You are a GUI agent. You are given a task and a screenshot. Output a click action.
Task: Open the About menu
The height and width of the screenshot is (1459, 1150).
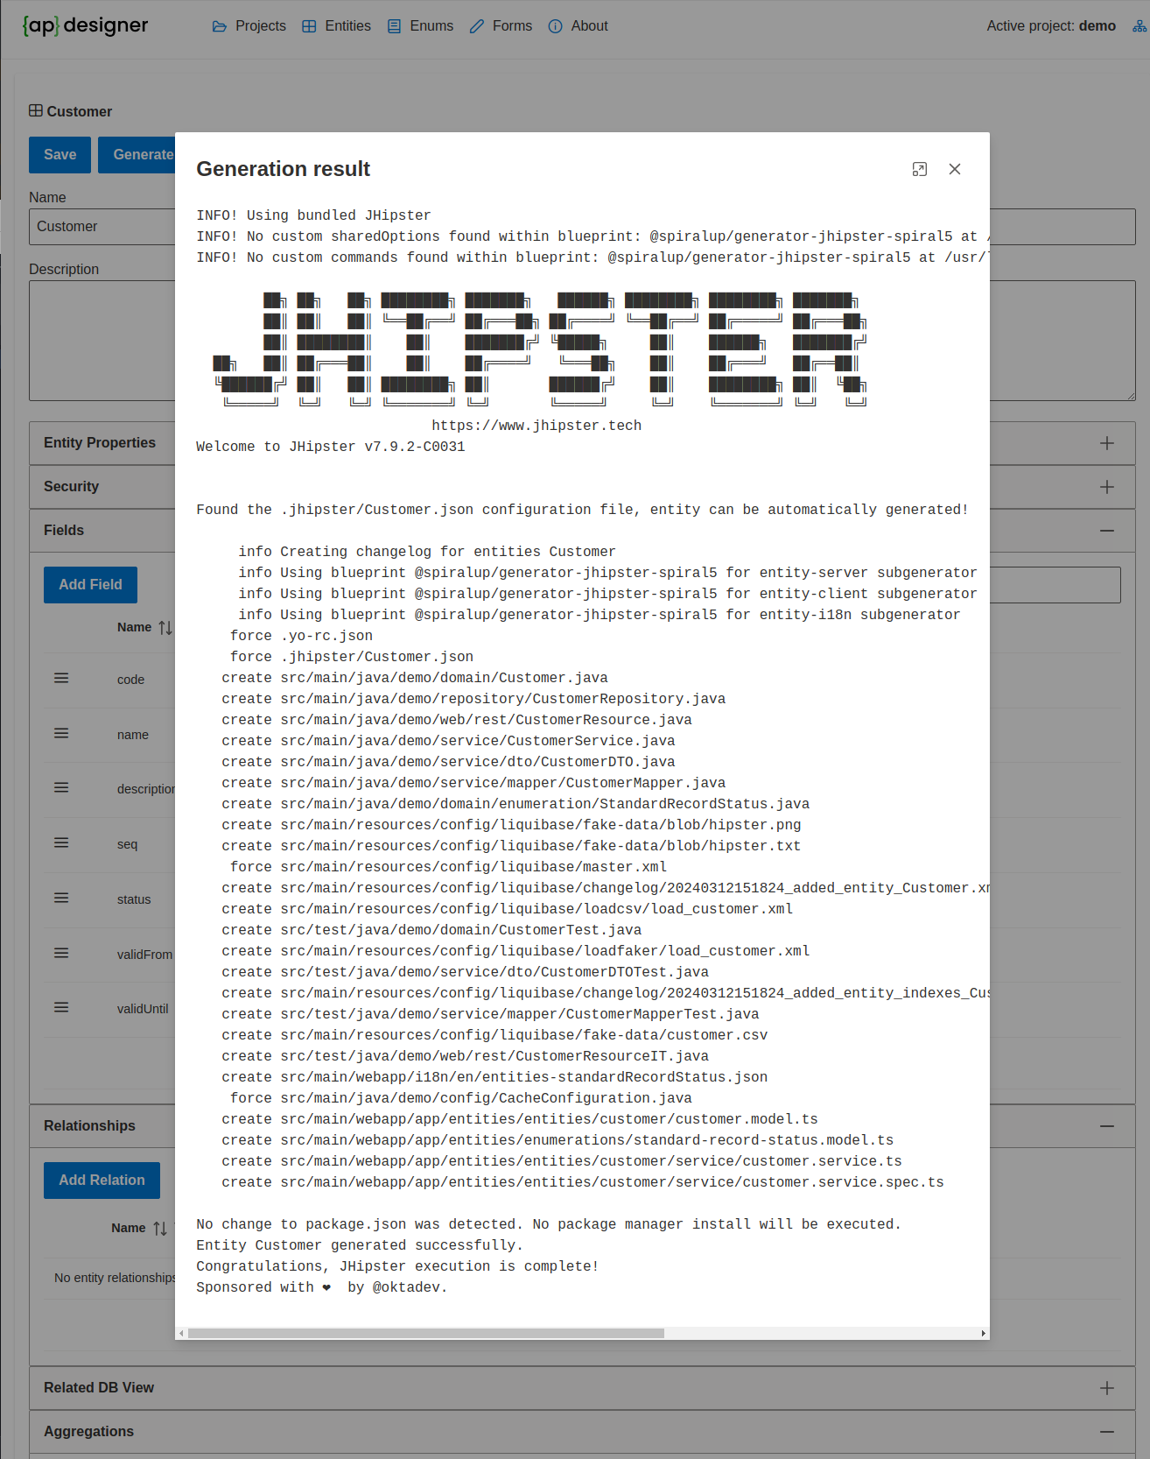(x=579, y=26)
